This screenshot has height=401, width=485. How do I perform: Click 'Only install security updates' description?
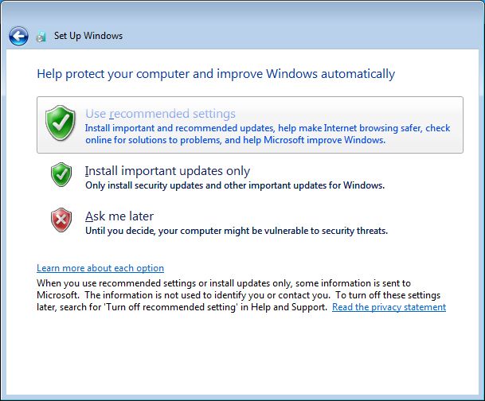(235, 185)
